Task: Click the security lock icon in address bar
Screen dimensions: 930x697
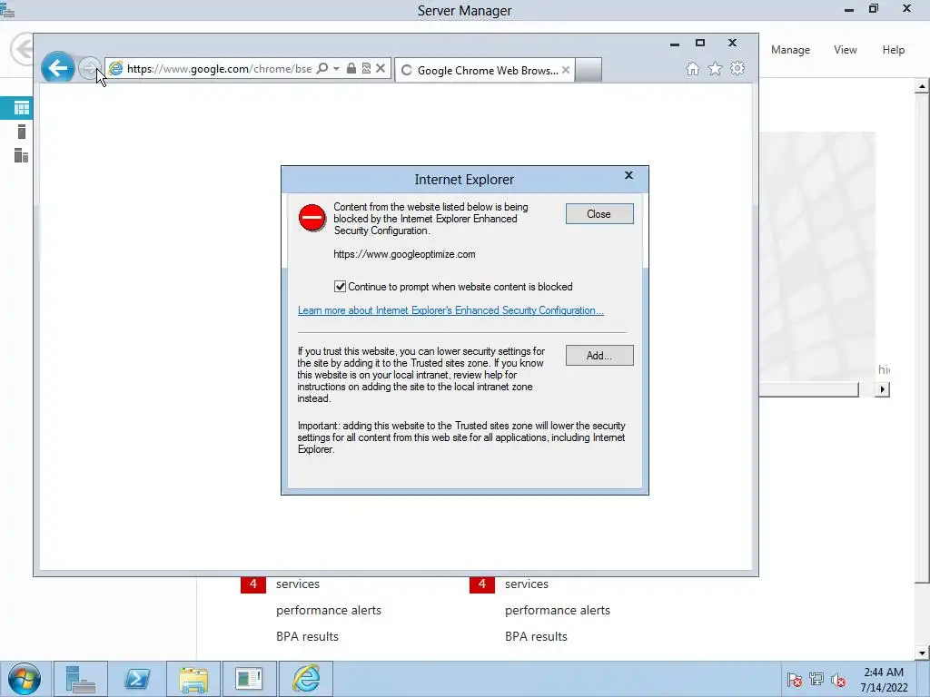Action: pos(351,69)
